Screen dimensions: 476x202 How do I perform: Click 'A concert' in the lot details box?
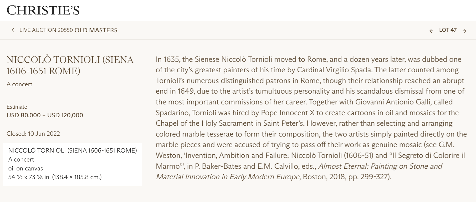tap(21, 159)
